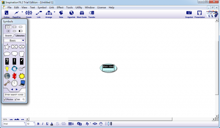Take a Snapshot with the camera icon
This screenshot has height=128, width=220.
[x=189, y=14]
